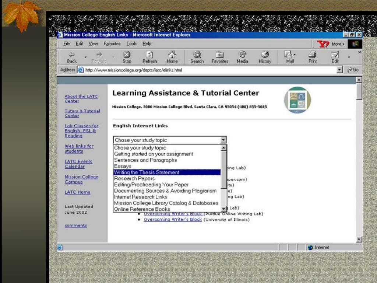Viewport: 377px width, 283px height.
Task: Collapse the study topic combo box arrow
Action: pos(223,140)
